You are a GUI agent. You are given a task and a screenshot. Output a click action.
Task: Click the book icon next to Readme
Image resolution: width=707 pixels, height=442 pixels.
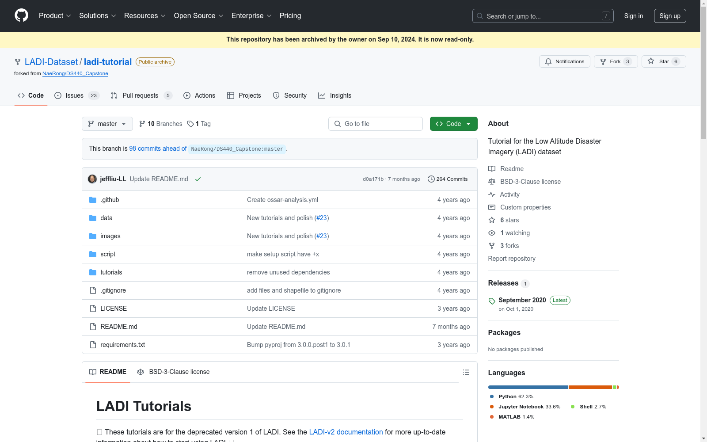pyautogui.click(x=492, y=169)
